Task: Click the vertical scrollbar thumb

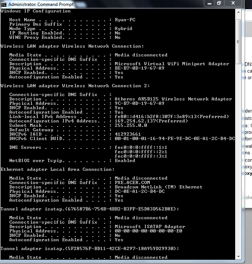Action: [x=238, y=42]
